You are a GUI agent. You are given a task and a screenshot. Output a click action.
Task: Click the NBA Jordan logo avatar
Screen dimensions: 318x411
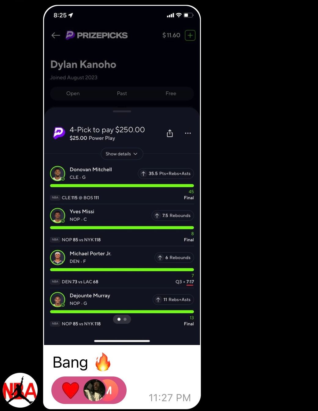tap(20, 390)
